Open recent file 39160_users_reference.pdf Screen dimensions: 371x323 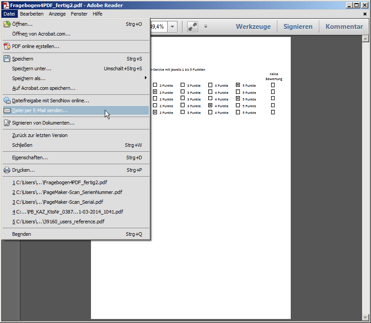[76, 222]
